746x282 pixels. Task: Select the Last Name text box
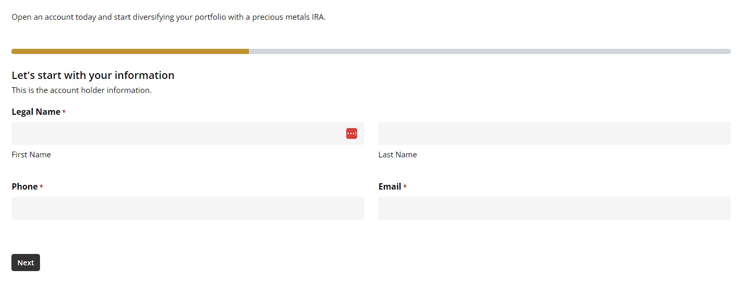tap(554, 133)
